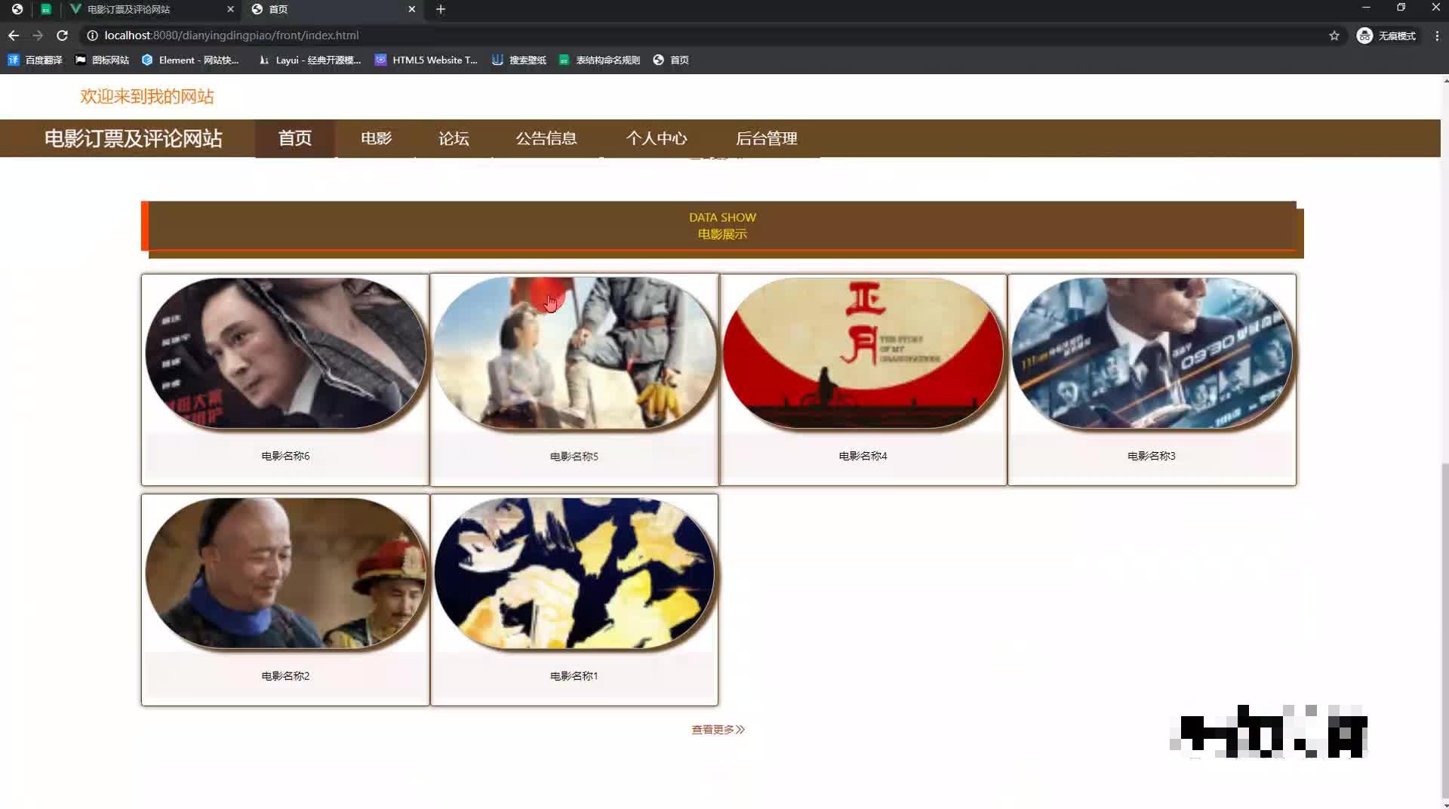Click the 电影名称4 title text
1449x809 pixels.
tap(863, 456)
